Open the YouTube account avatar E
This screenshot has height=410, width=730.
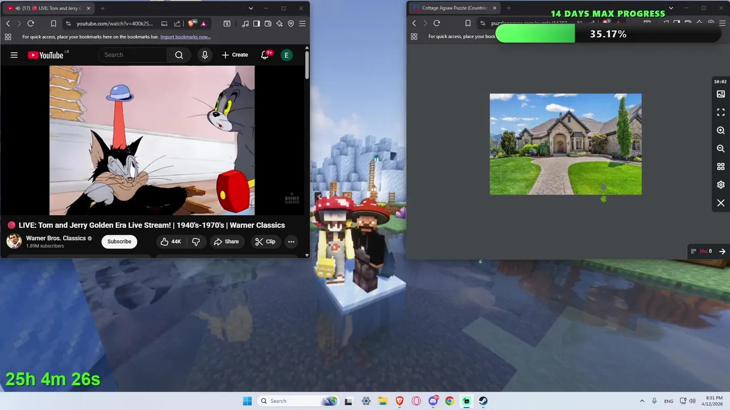[286, 55]
